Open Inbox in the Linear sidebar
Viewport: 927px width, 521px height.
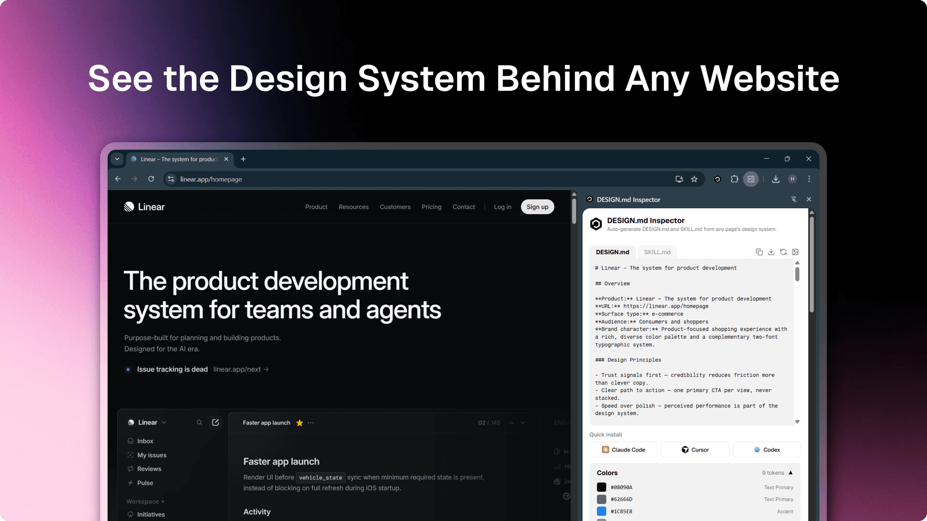coord(140,441)
